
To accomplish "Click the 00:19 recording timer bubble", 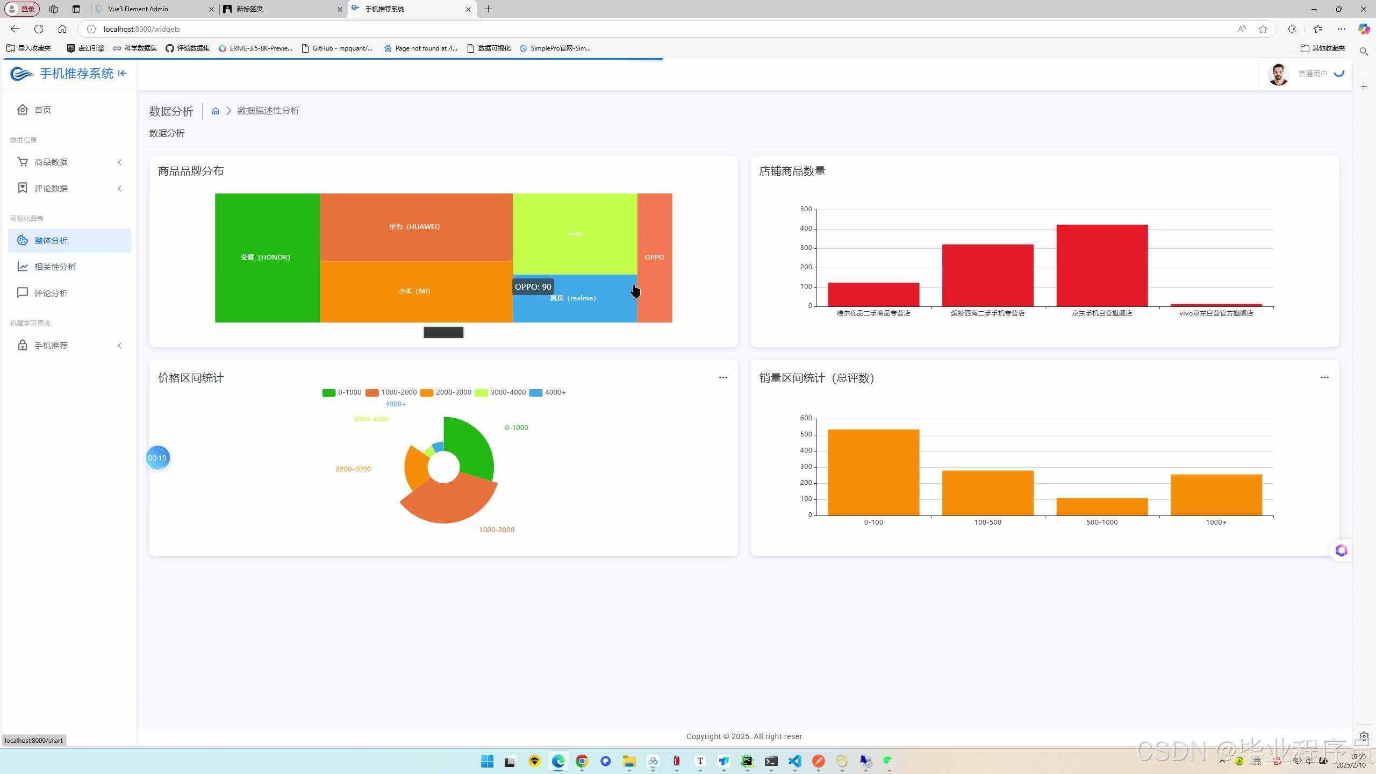I will (x=157, y=458).
